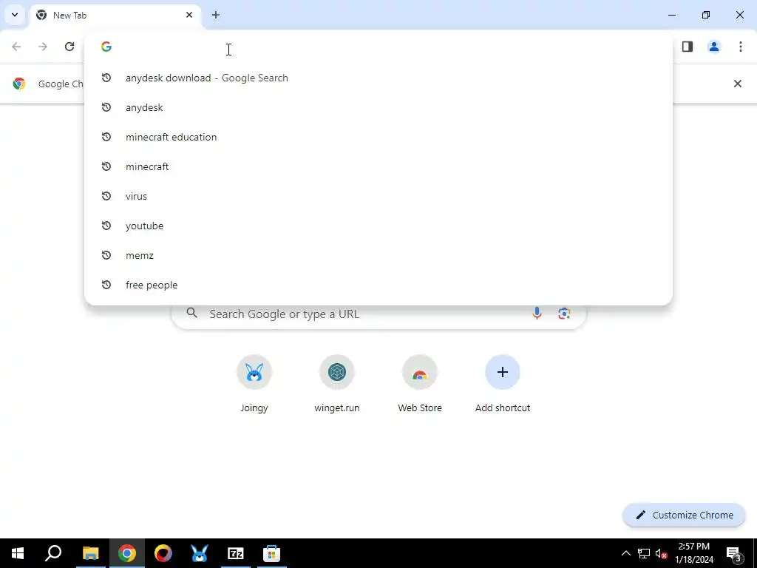Click the magnifier icon in search box
This screenshot has height=568, width=757.
[191, 313]
